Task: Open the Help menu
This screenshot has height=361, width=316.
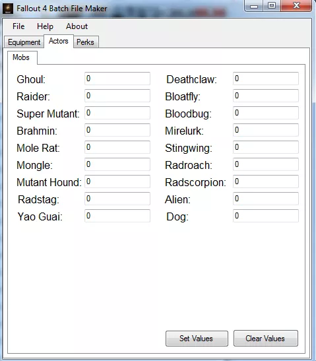Action: click(45, 26)
